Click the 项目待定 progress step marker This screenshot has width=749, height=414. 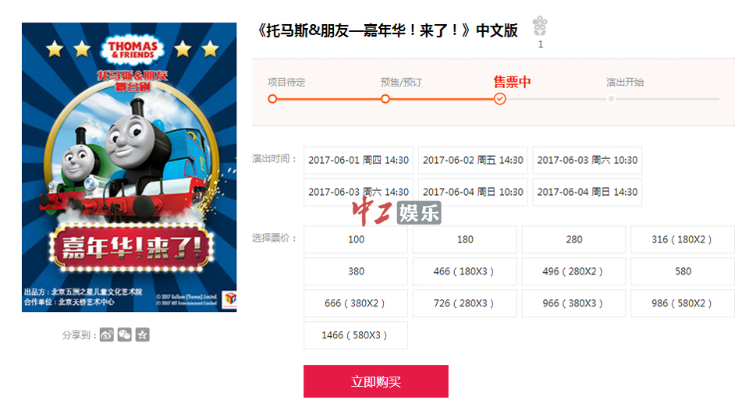[272, 99]
